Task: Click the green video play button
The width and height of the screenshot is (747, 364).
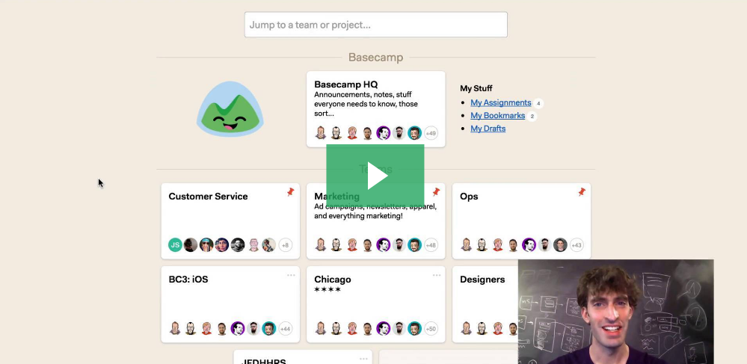Action: coord(375,176)
